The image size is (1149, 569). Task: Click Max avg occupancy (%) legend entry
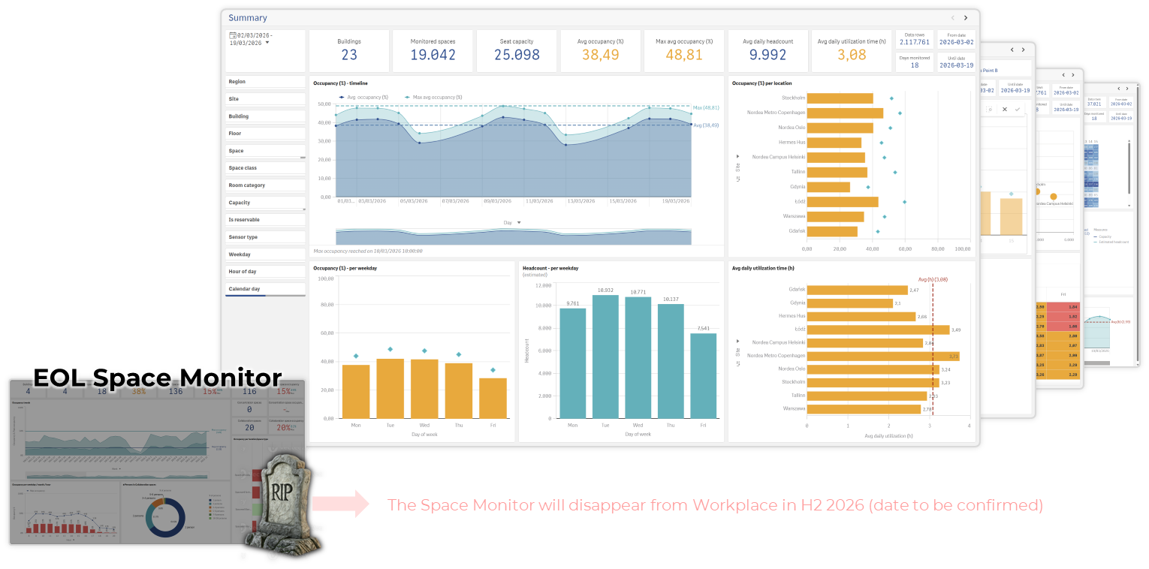coord(433,97)
